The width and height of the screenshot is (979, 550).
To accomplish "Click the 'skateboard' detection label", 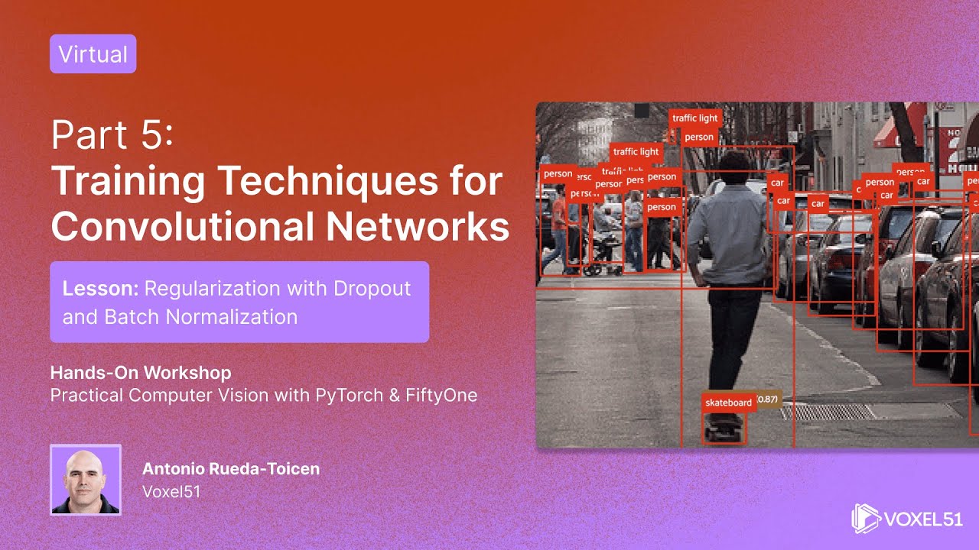I will [x=728, y=403].
